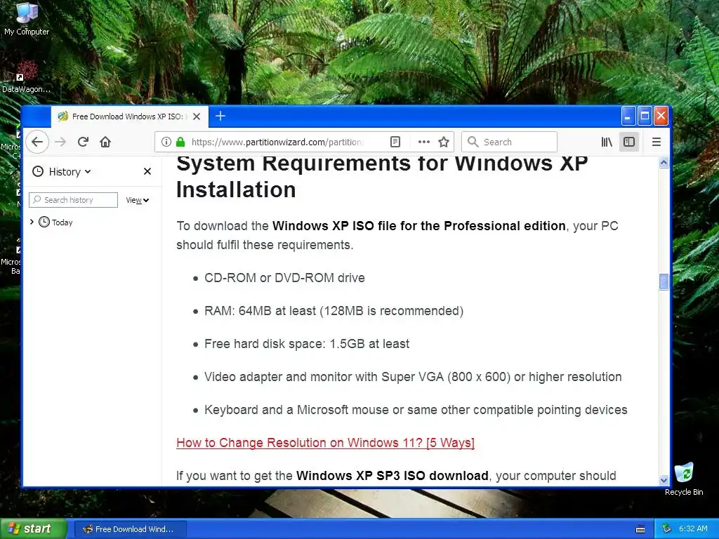Click the keyboard icon in the taskbar
This screenshot has height=539, width=719.
[x=640, y=529]
